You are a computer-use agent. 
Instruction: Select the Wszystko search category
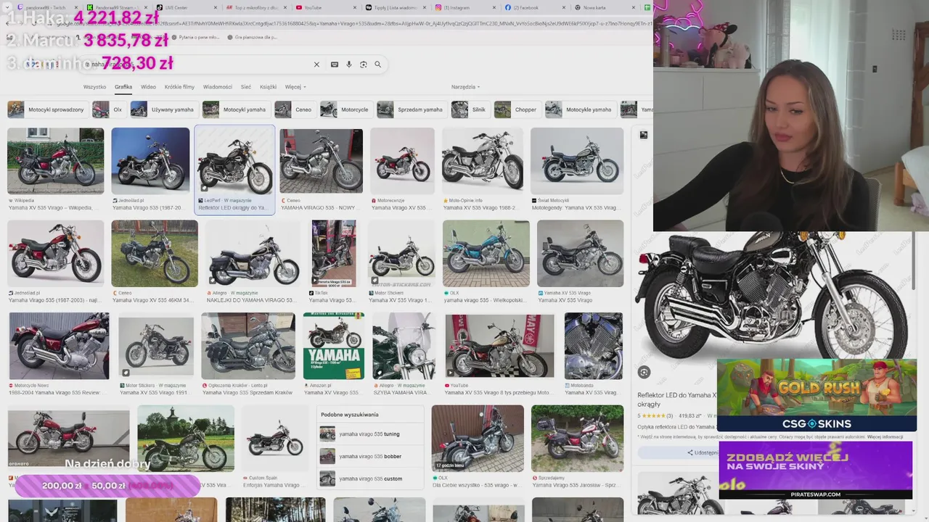point(94,87)
